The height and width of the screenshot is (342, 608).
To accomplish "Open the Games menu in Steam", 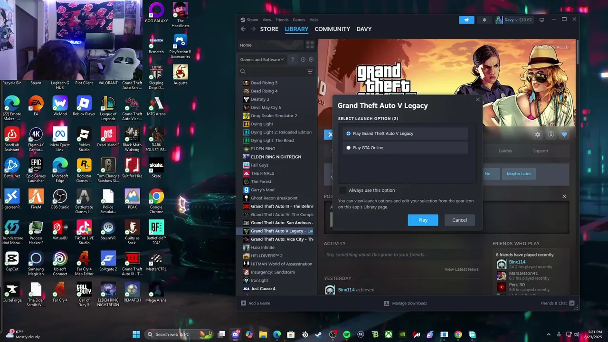I will (x=299, y=20).
